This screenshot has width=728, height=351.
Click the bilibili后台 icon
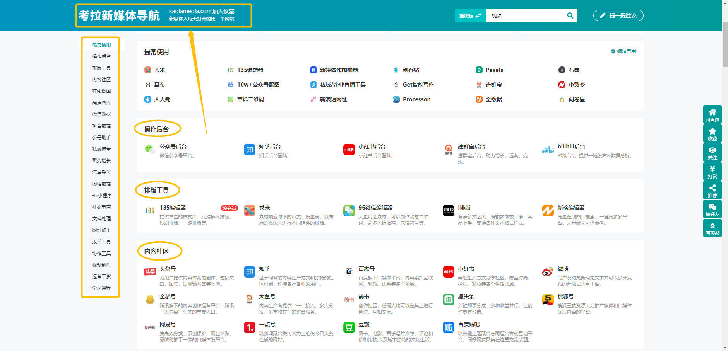tap(548, 150)
